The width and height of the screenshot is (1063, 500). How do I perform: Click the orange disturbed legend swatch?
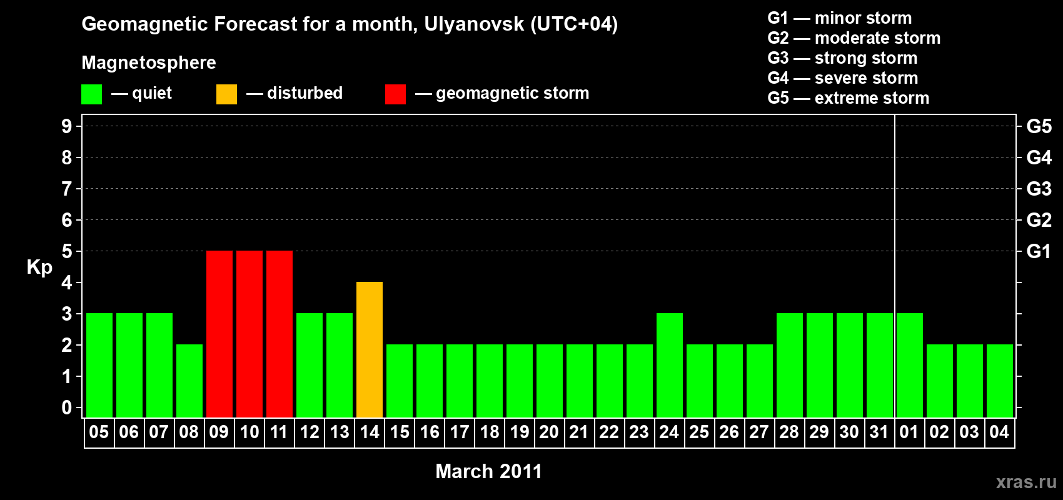(x=226, y=94)
